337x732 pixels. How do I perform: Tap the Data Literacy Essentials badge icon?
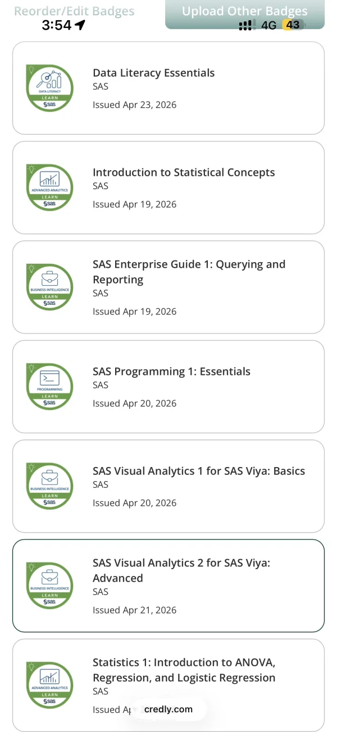click(x=50, y=88)
